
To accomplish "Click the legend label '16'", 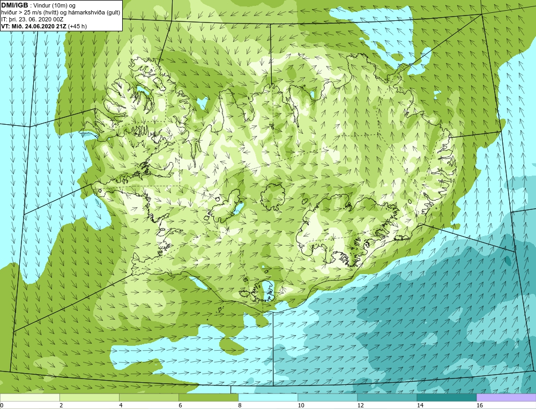I will tap(480, 406).
